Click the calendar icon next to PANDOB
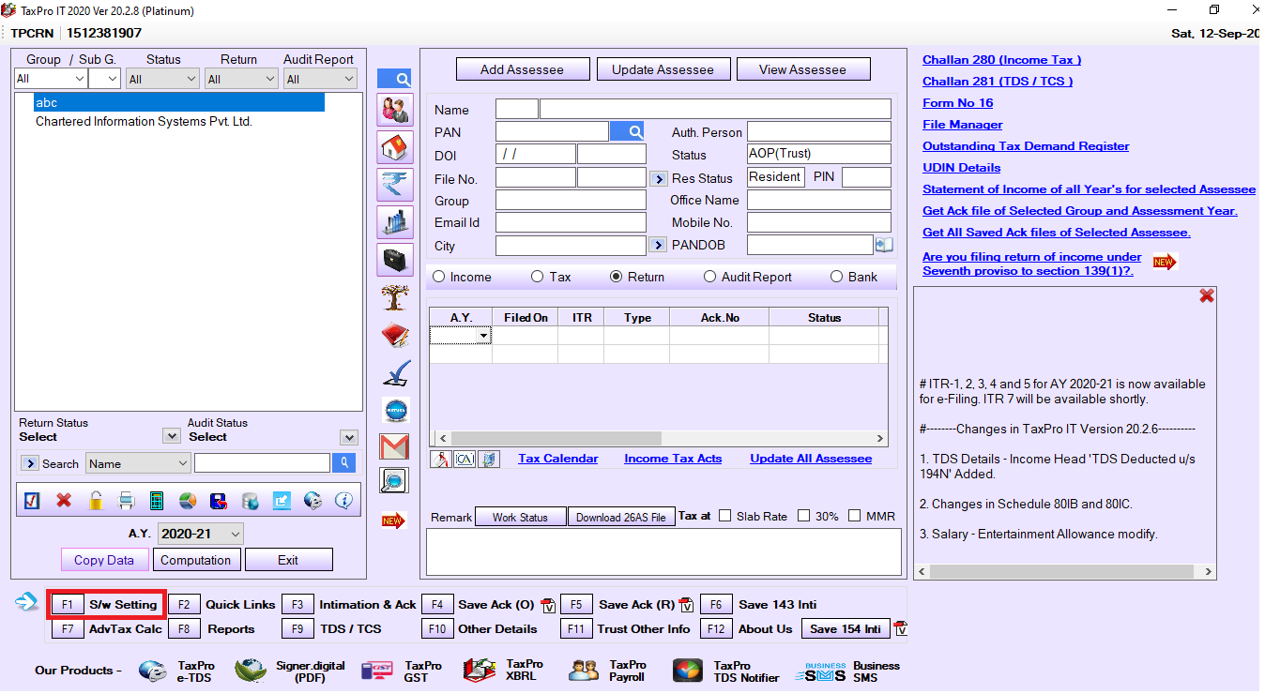 tap(884, 245)
